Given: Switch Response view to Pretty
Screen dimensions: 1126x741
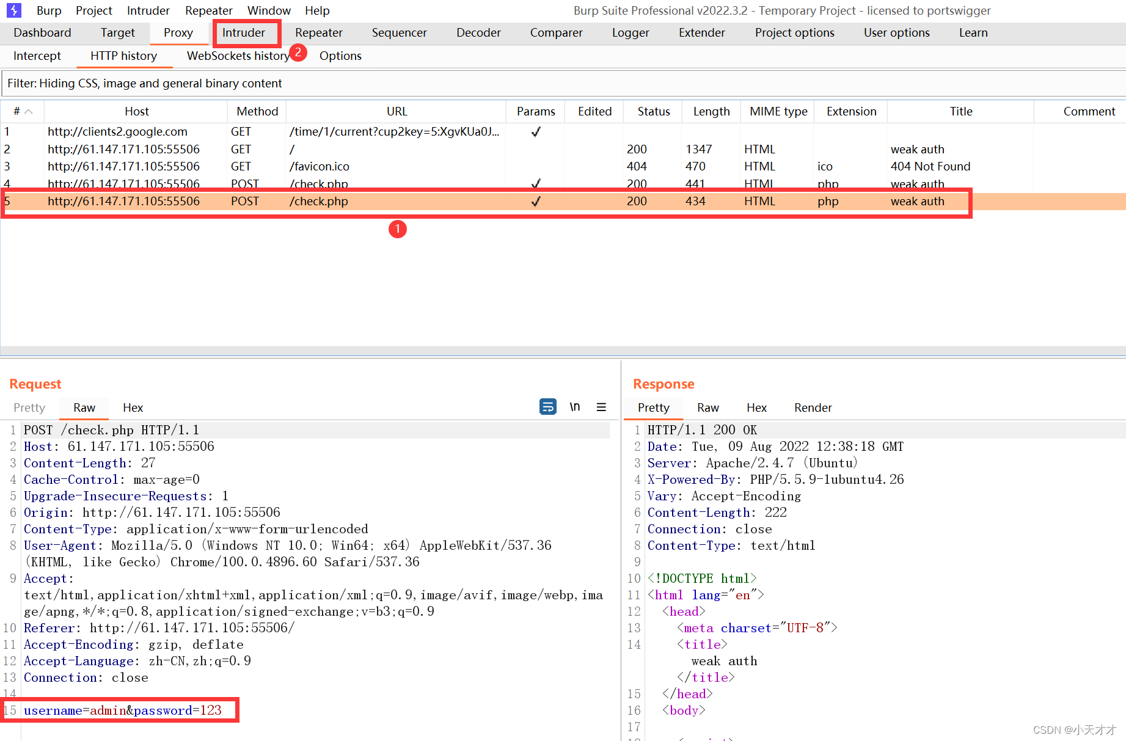Looking at the screenshot, I should (654, 407).
